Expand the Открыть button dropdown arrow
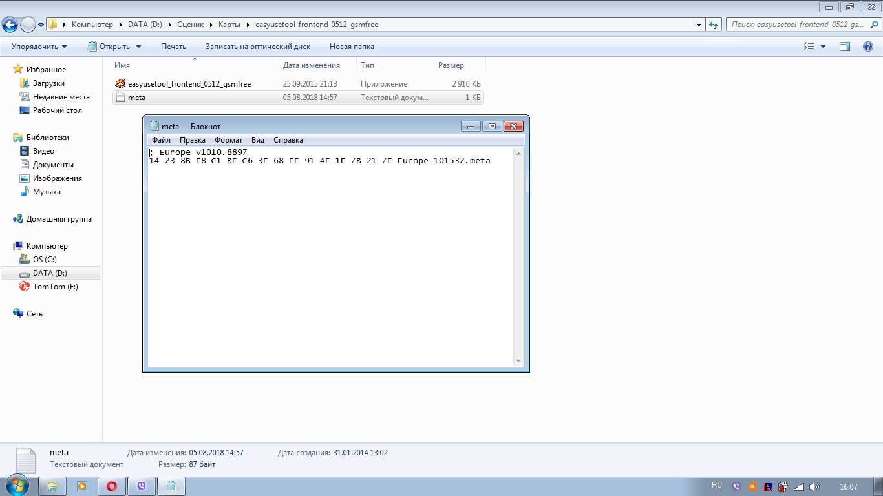 [138, 46]
